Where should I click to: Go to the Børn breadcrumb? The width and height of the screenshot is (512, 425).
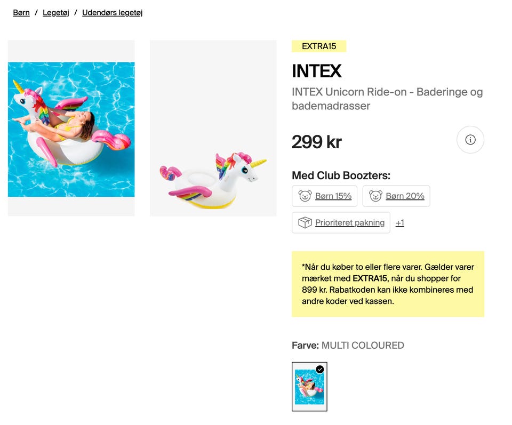(x=21, y=12)
